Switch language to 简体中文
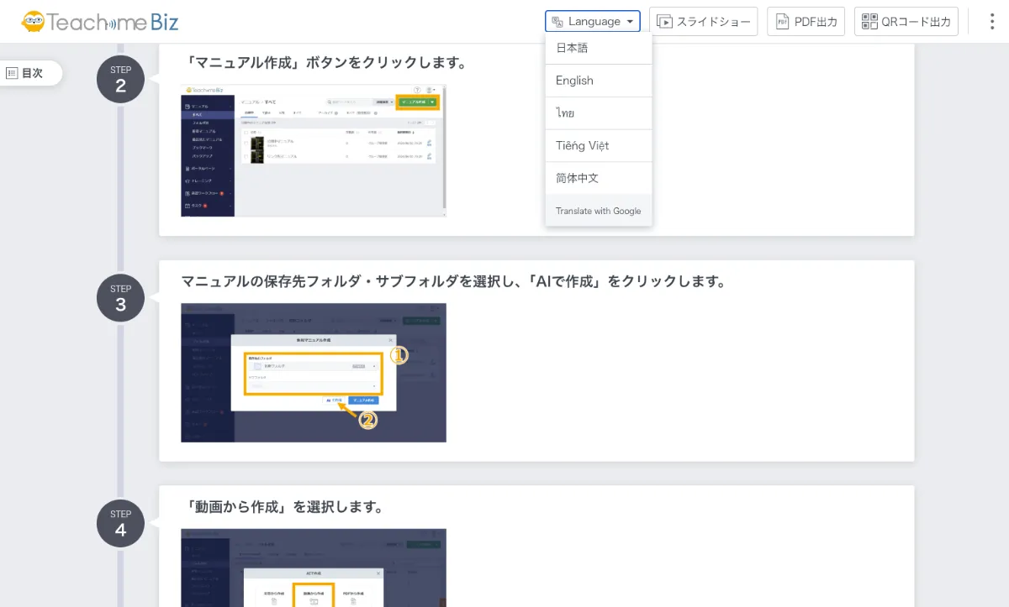 click(x=599, y=177)
